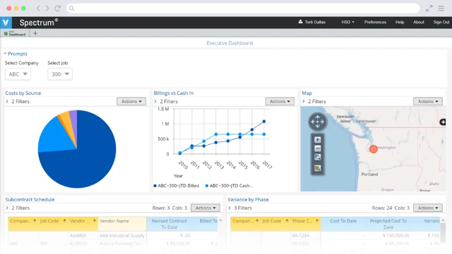Click the AAA Industrial Supply cell

[x=122, y=236]
